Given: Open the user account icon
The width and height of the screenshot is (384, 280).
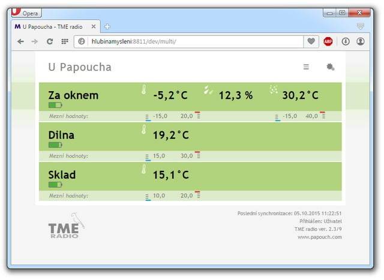Looking at the screenshot, I should tap(361, 41).
